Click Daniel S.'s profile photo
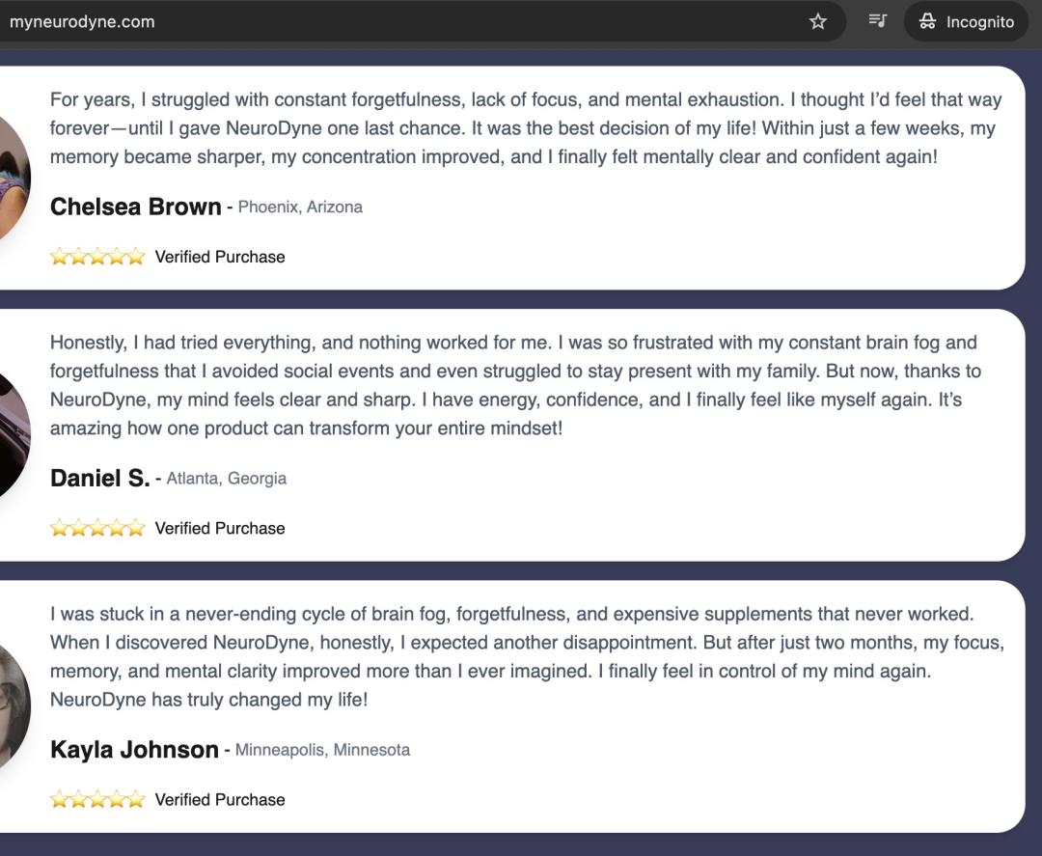1042x856 pixels. [14, 435]
